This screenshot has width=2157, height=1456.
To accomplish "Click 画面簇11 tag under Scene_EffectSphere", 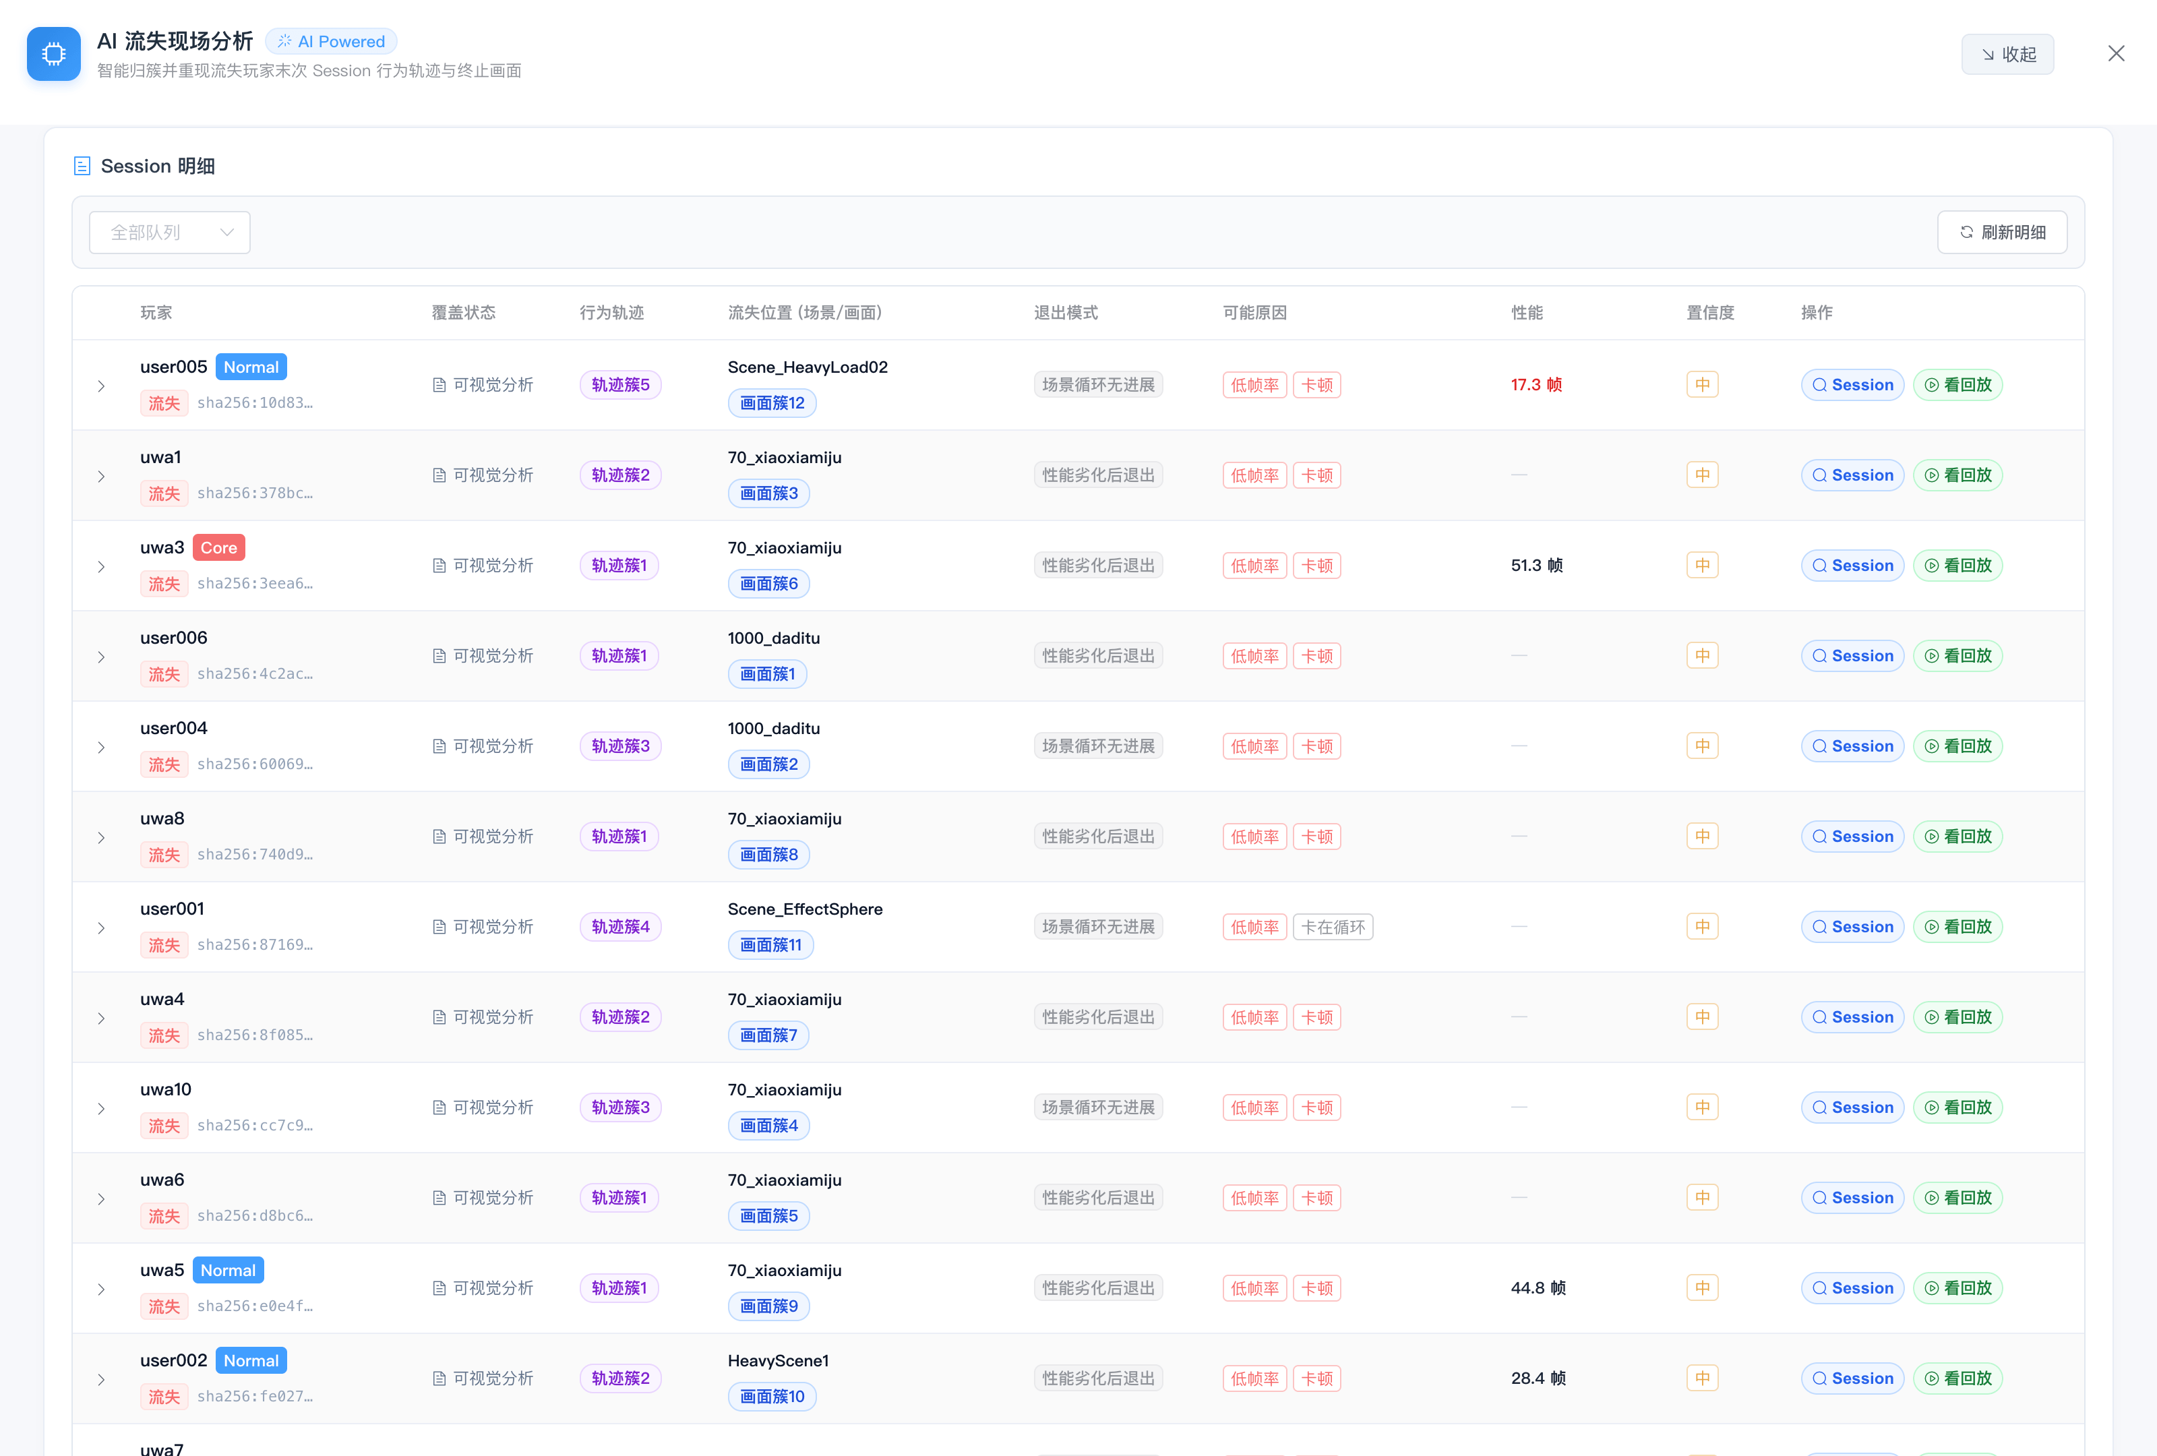I will (x=770, y=944).
